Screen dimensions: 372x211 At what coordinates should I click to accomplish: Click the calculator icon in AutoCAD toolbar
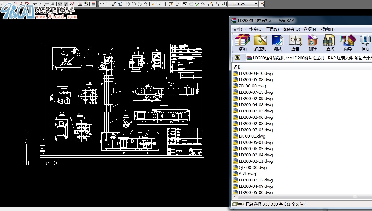[93, 4]
